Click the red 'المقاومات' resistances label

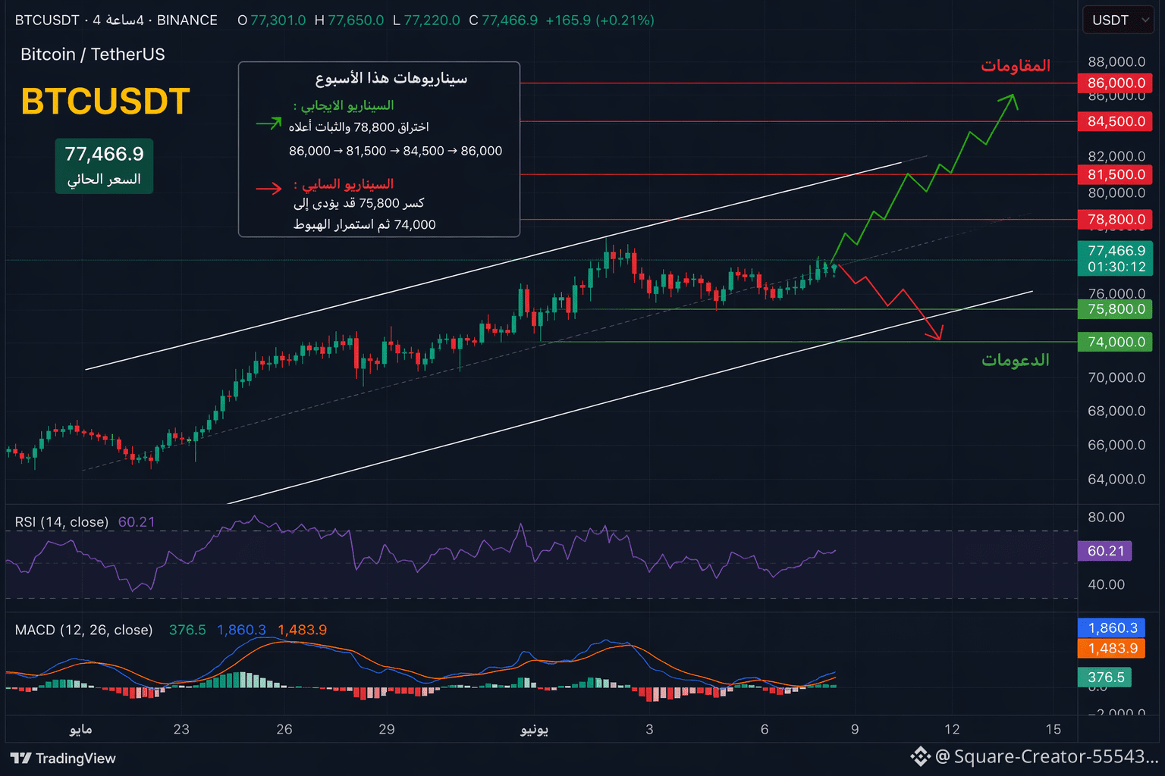(x=1016, y=66)
